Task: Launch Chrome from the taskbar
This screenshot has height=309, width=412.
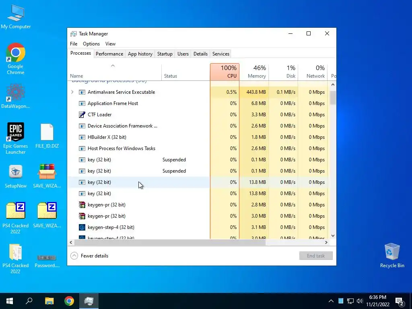Action: click(x=69, y=301)
